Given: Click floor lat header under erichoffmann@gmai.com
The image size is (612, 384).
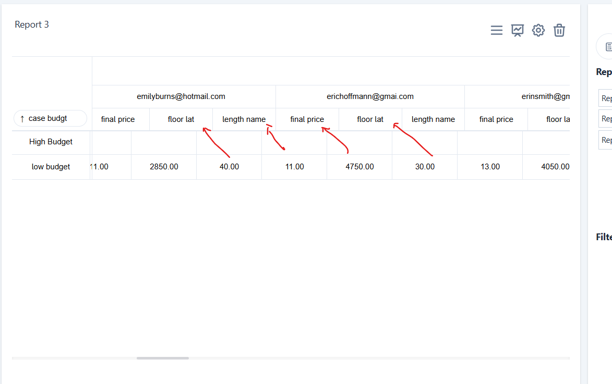Looking at the screenshot, I should click(370, 119).
